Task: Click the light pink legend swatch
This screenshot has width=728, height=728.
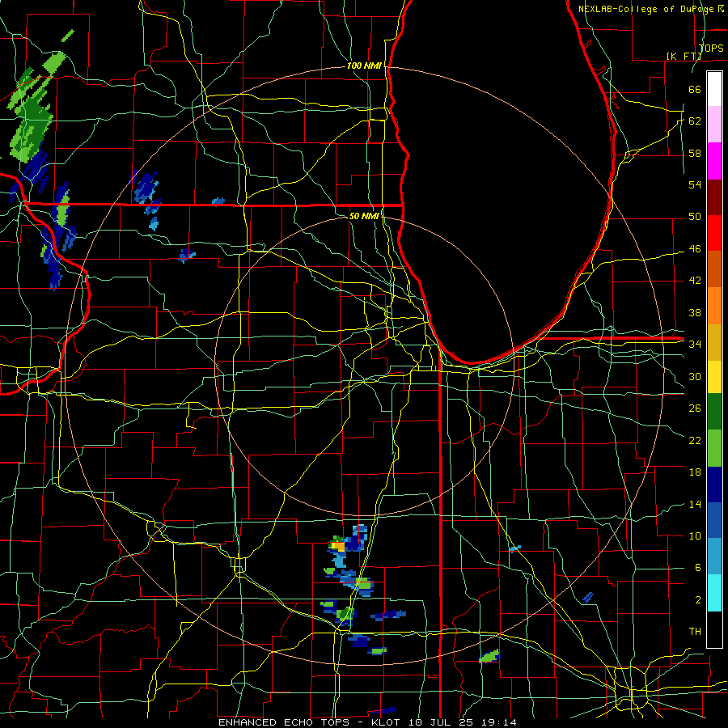Action: 714,125
